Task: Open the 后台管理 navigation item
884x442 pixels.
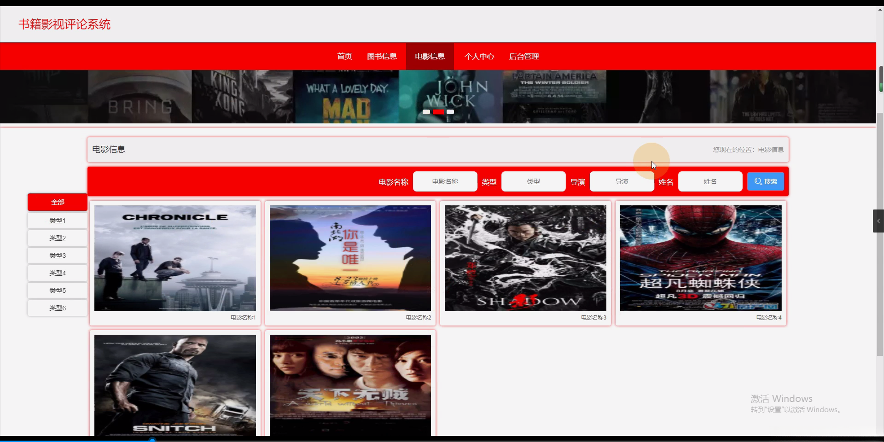Action: [x=524, y=56]
